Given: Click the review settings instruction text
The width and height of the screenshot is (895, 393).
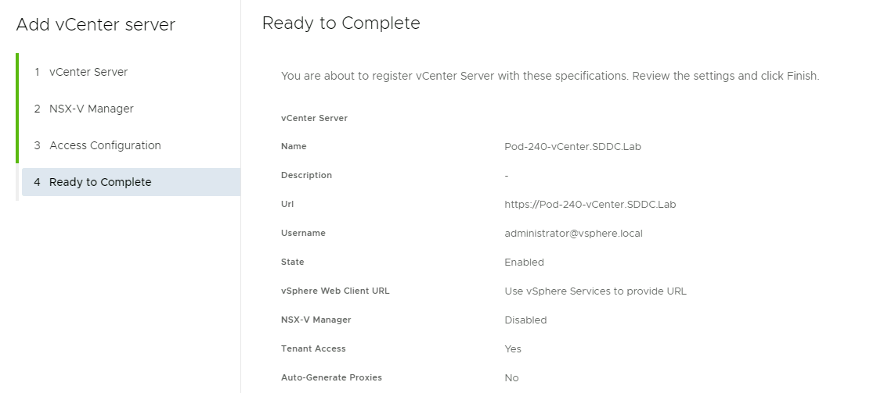Looking at the screenshot, I should [x=550, y=77].
